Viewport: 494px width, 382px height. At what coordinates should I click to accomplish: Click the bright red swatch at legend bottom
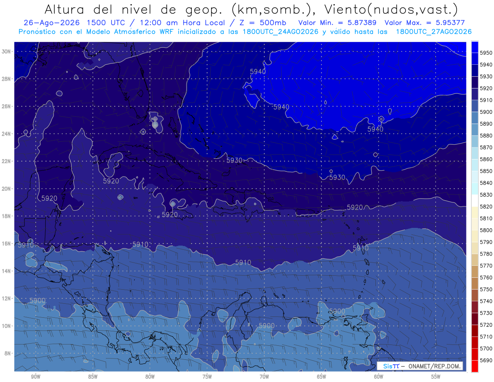475,366
